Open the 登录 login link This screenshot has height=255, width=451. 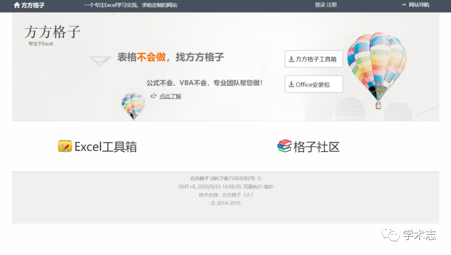coord(320,5)
